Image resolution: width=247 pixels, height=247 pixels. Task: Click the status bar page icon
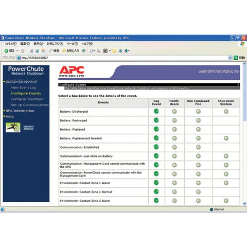coord(3,209)
